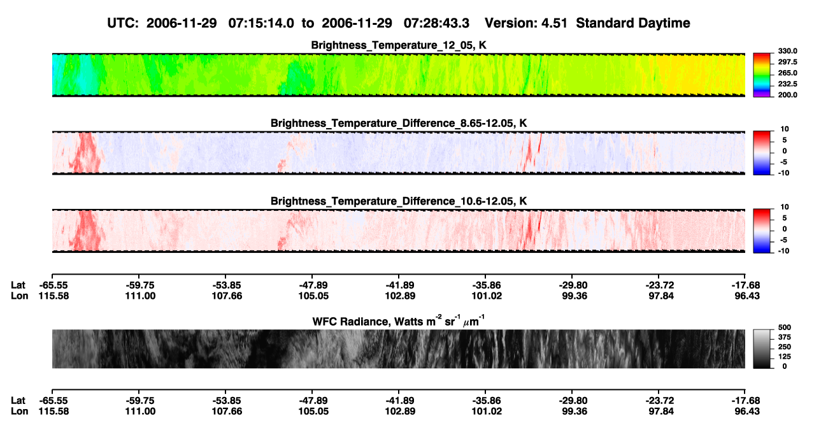Image resolution: width=828 pixels, height=425 pixels.
Task: Click latitude -23.72 above the WFC panel
Action: [x=659, y=285]
